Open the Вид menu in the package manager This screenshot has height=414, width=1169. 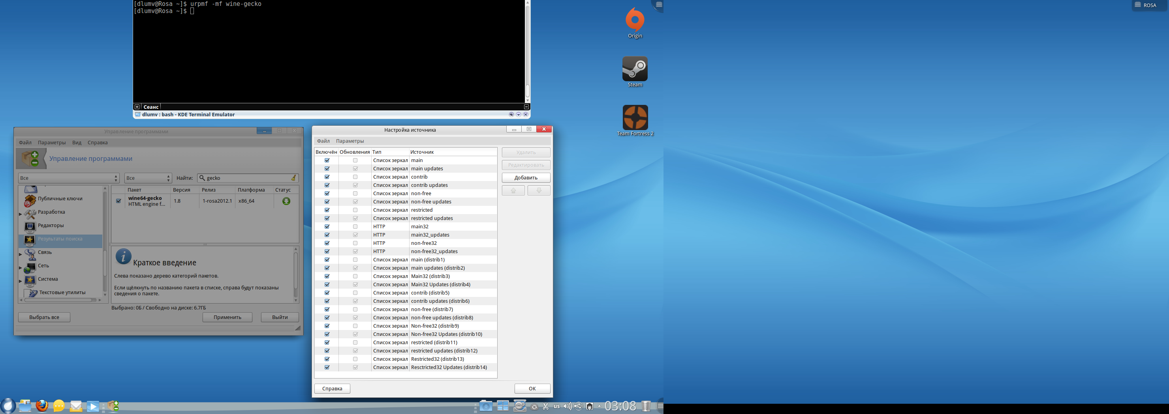click(77, 143)
